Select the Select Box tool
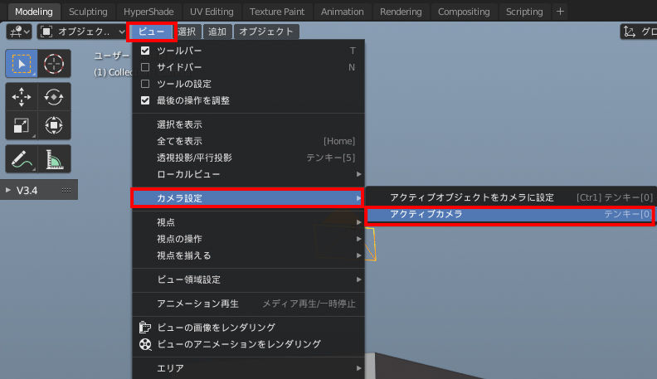657x379 pixels. point(22,64)
